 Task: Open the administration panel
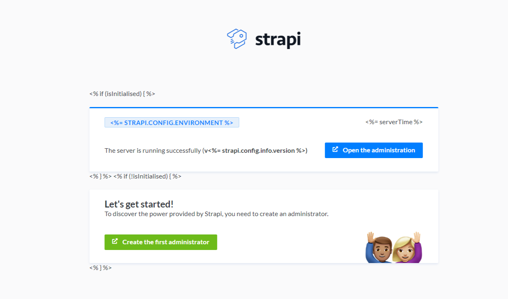(374, 150)
